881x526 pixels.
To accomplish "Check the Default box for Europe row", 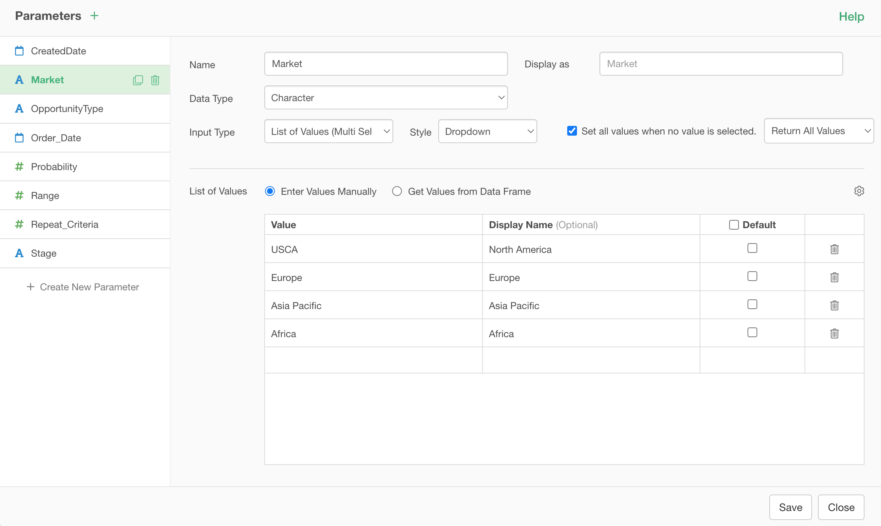I will pos(752,276).
